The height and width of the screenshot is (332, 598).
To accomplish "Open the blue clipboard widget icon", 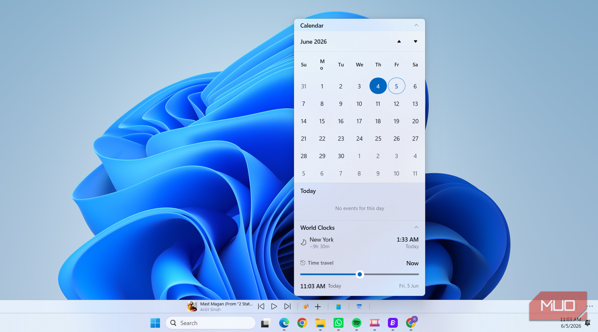I will click(338, 307).
